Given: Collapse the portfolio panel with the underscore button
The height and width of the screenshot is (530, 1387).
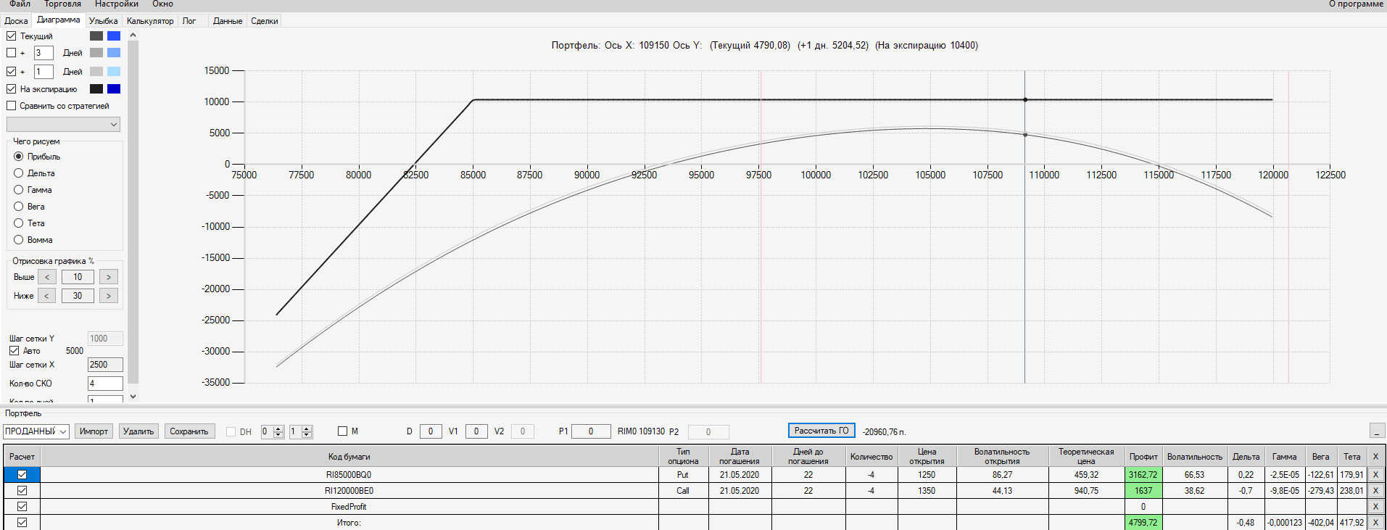Looking at the screenshot, I should click(1377, 431).
